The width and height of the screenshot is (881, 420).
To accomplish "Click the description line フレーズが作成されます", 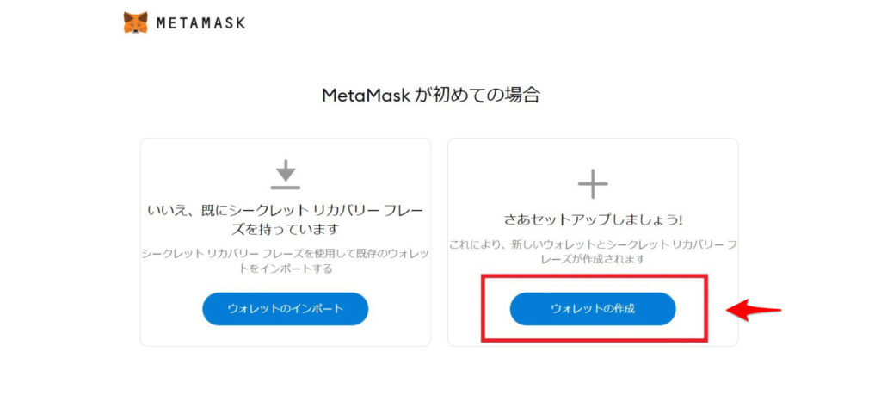I will 593,259.
